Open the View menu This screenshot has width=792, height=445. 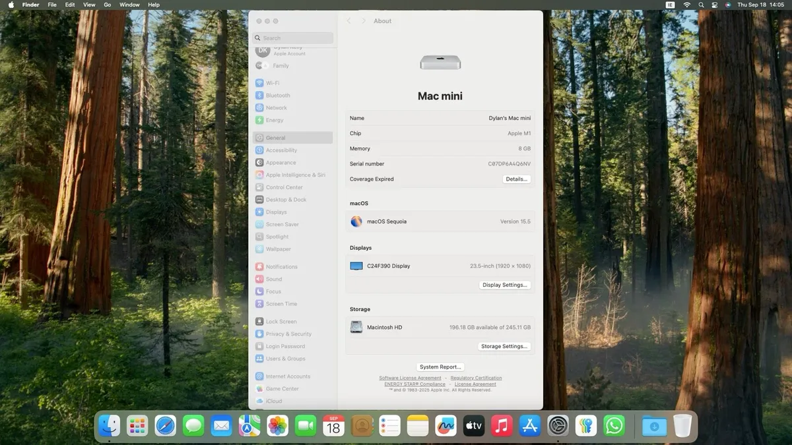point(89,5)
